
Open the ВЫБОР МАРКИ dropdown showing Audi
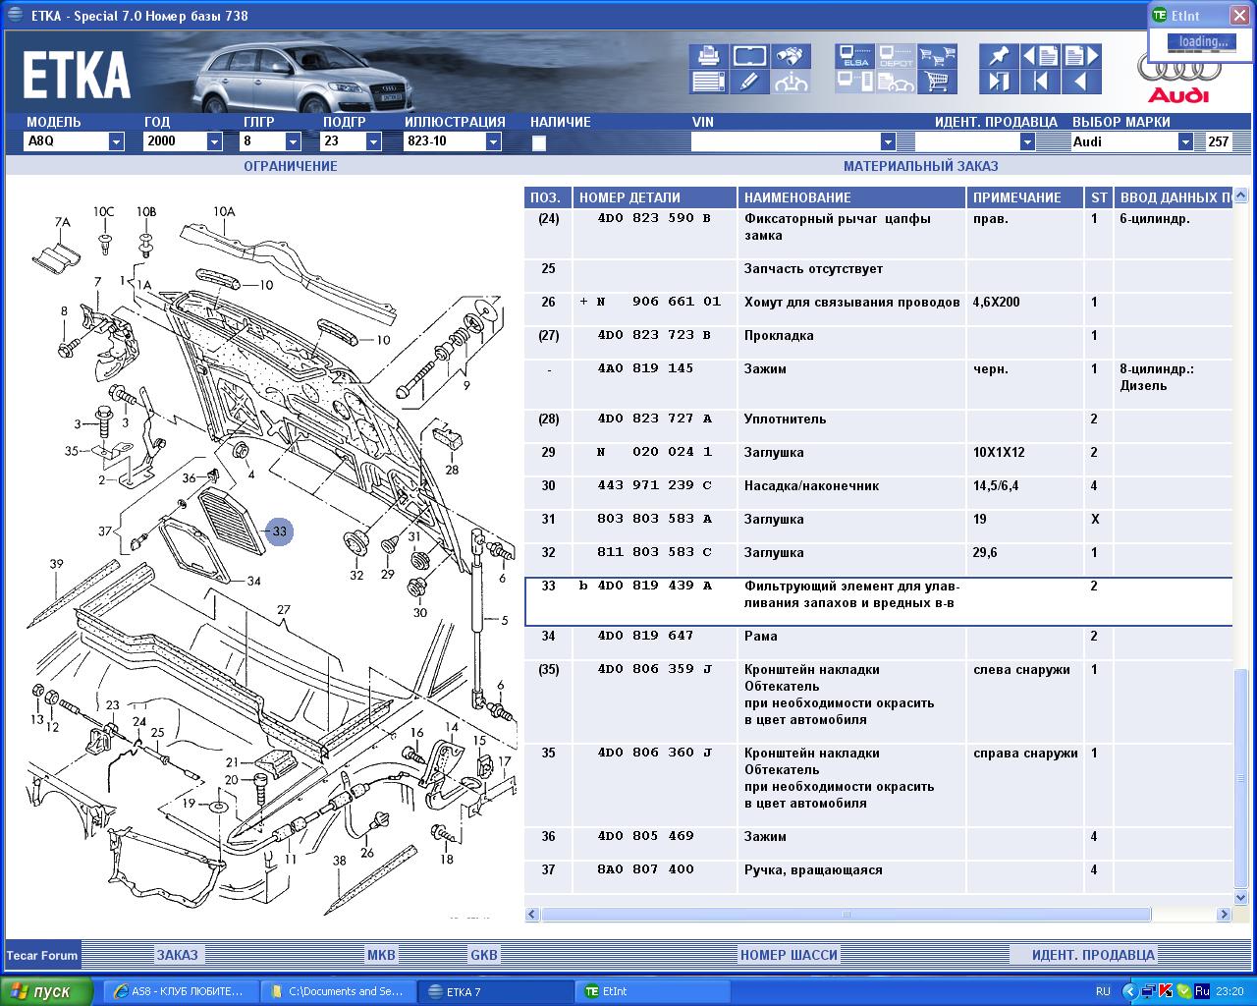point(1185,141)
